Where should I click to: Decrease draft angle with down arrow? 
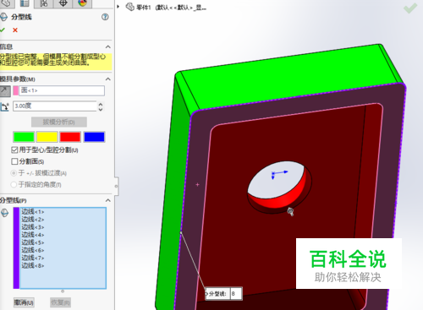coord(101,109)
